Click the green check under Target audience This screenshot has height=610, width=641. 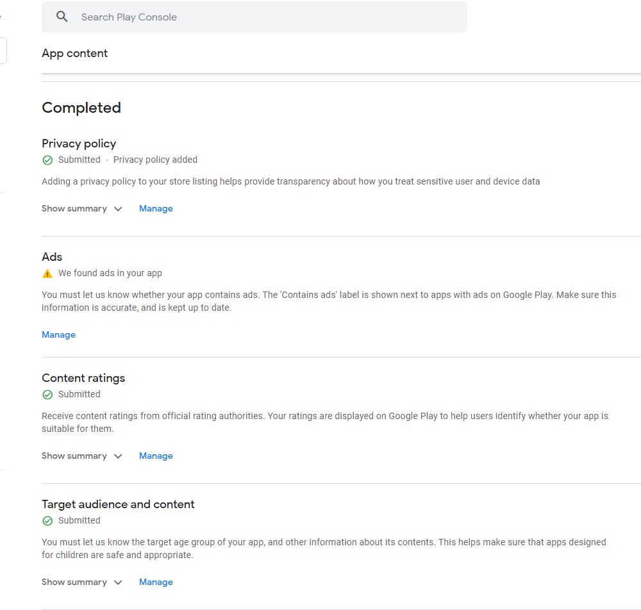pos(47,521)
